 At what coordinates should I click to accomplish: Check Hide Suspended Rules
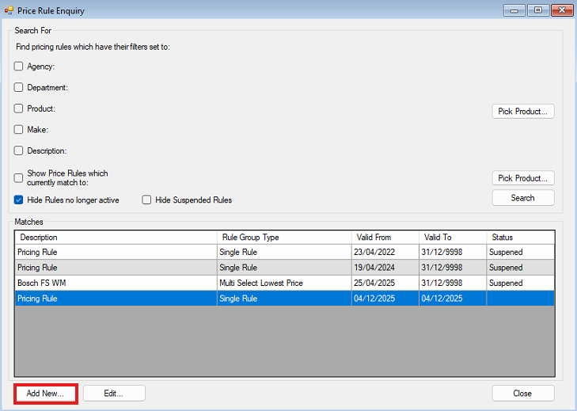(x=146, y=200)
